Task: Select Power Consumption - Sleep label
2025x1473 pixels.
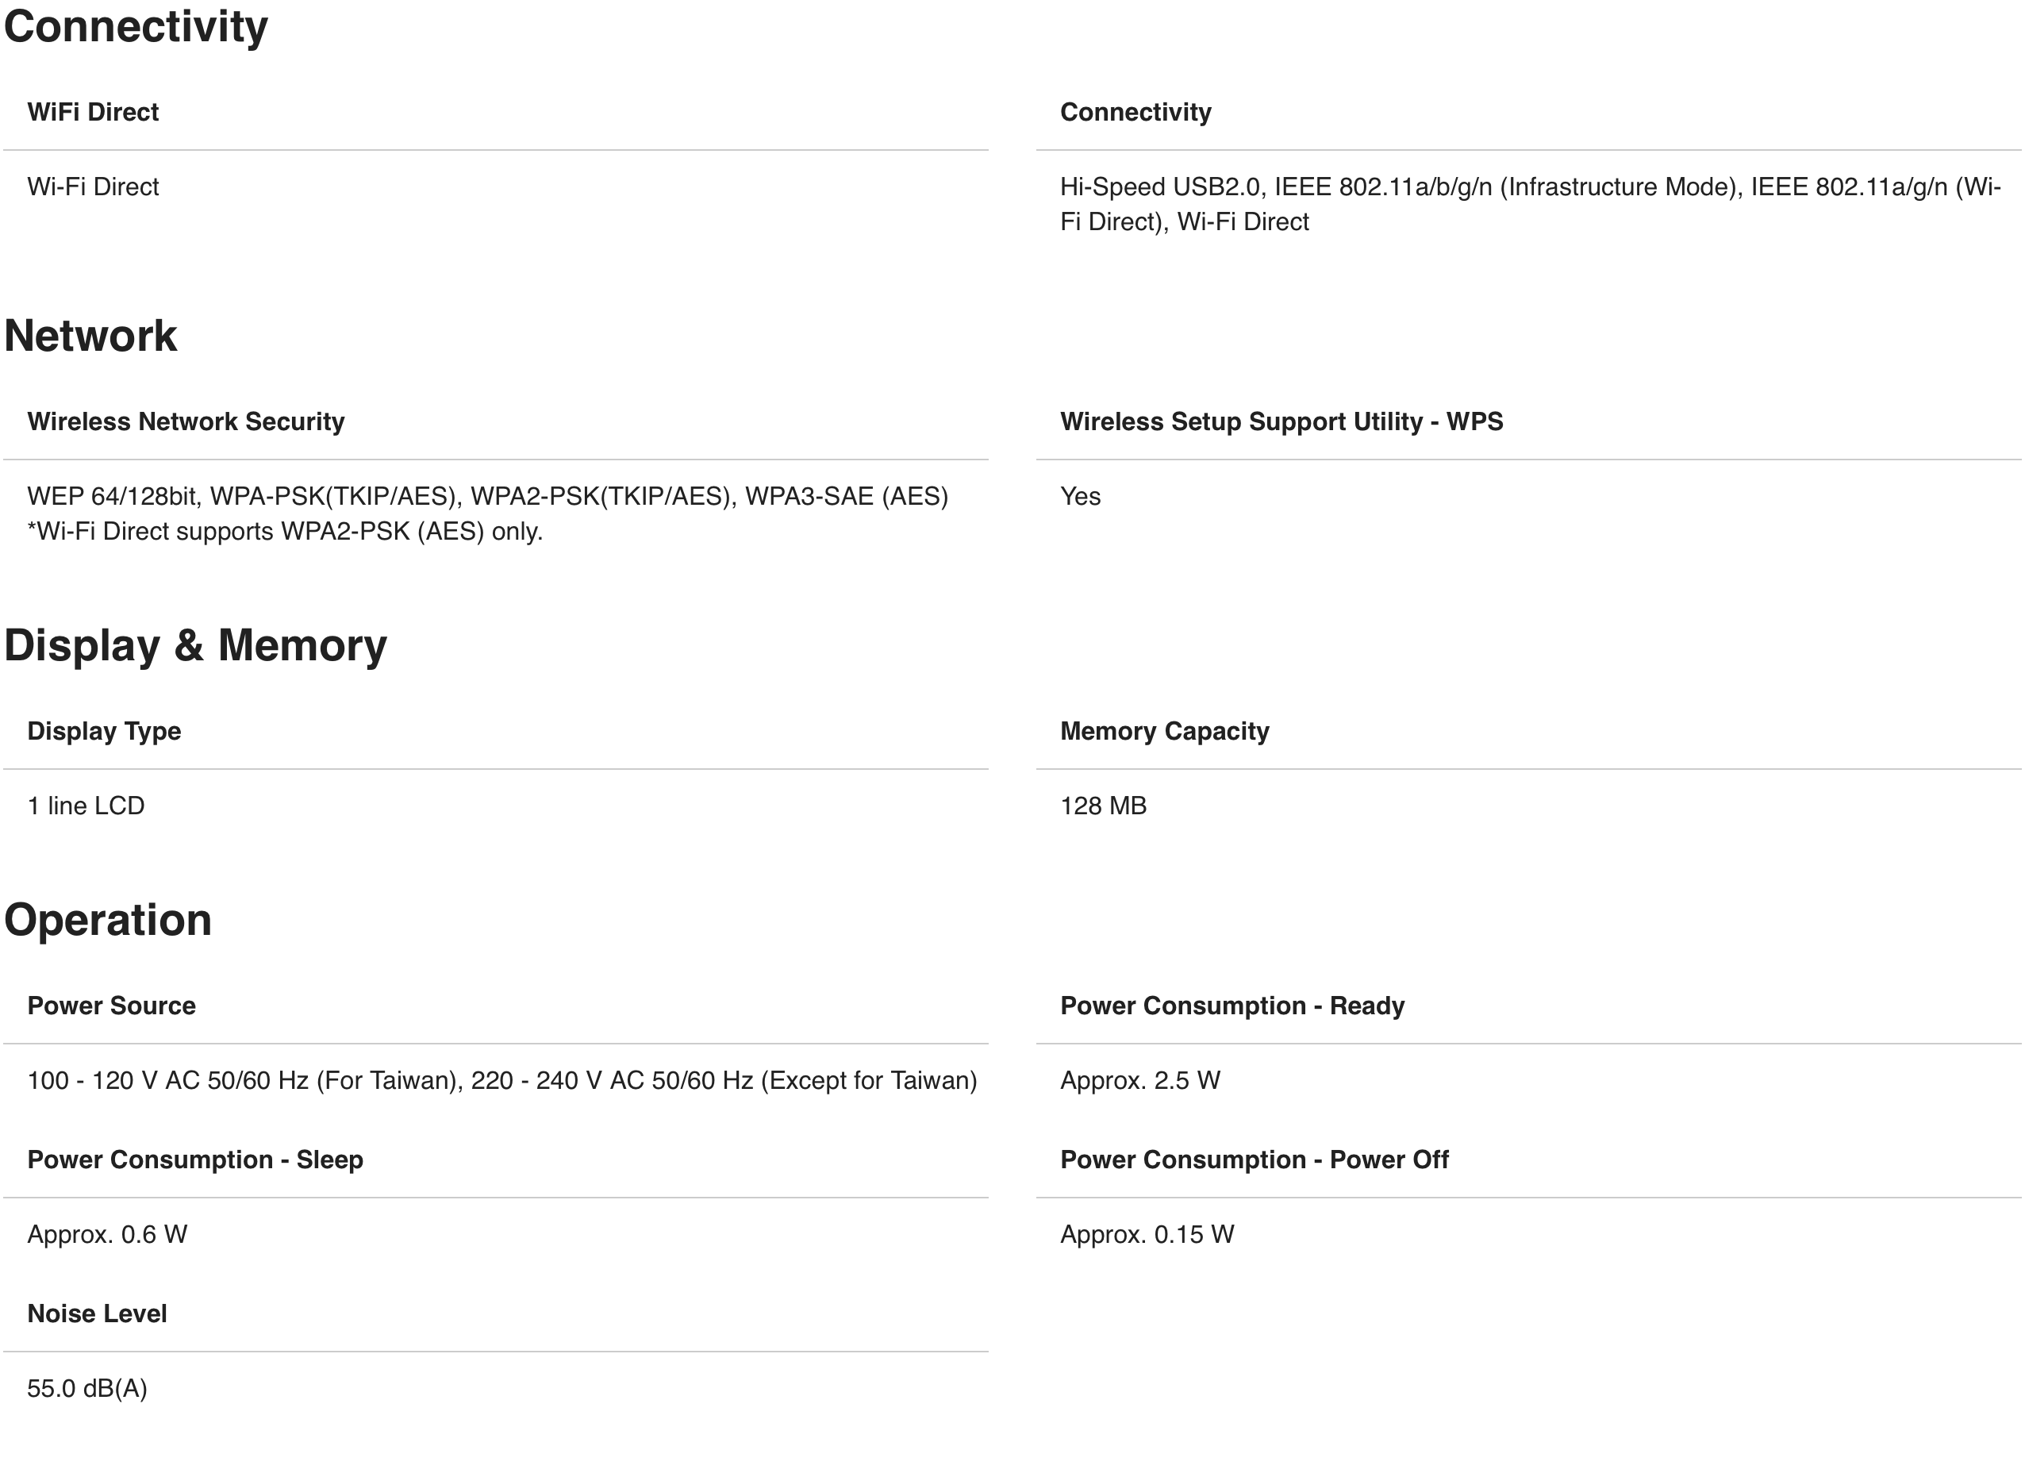Action: (195, 1160)
